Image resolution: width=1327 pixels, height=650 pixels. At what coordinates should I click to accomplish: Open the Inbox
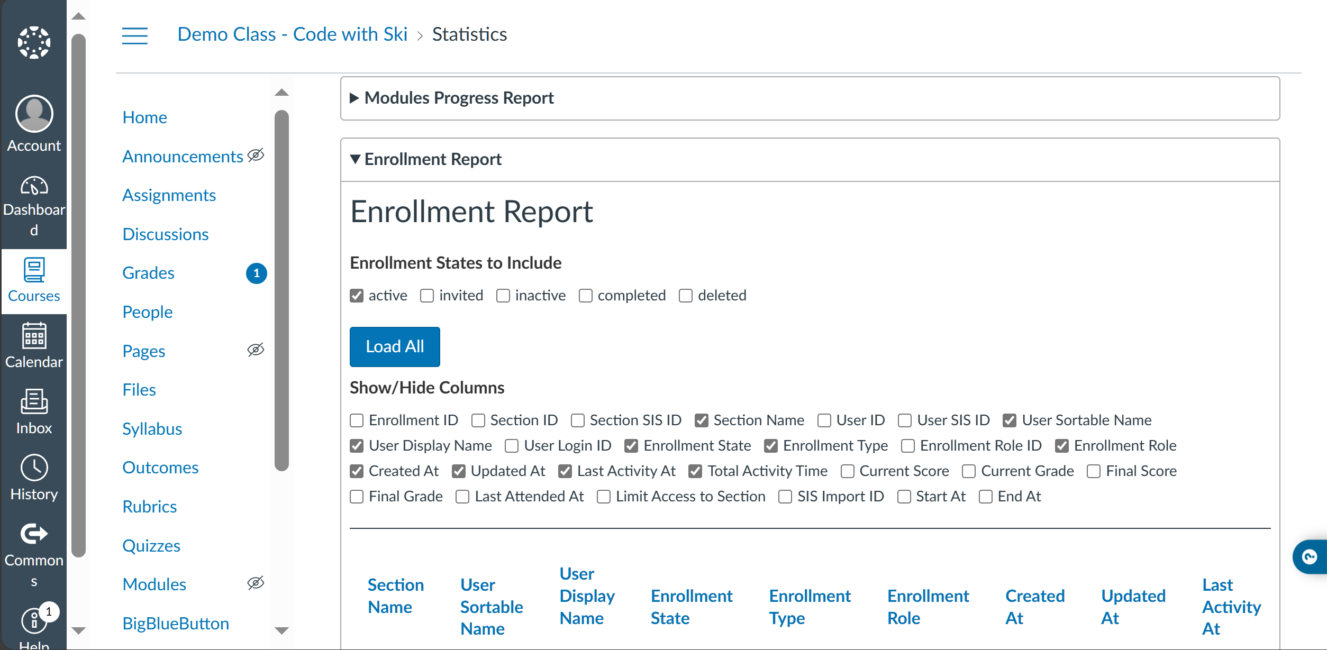(33, 410)
